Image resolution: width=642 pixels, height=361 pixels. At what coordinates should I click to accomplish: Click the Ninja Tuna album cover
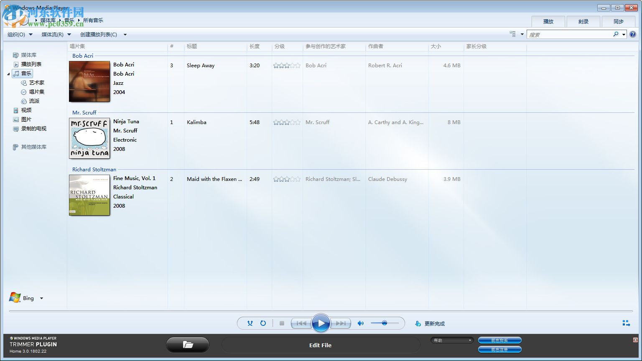89,138
